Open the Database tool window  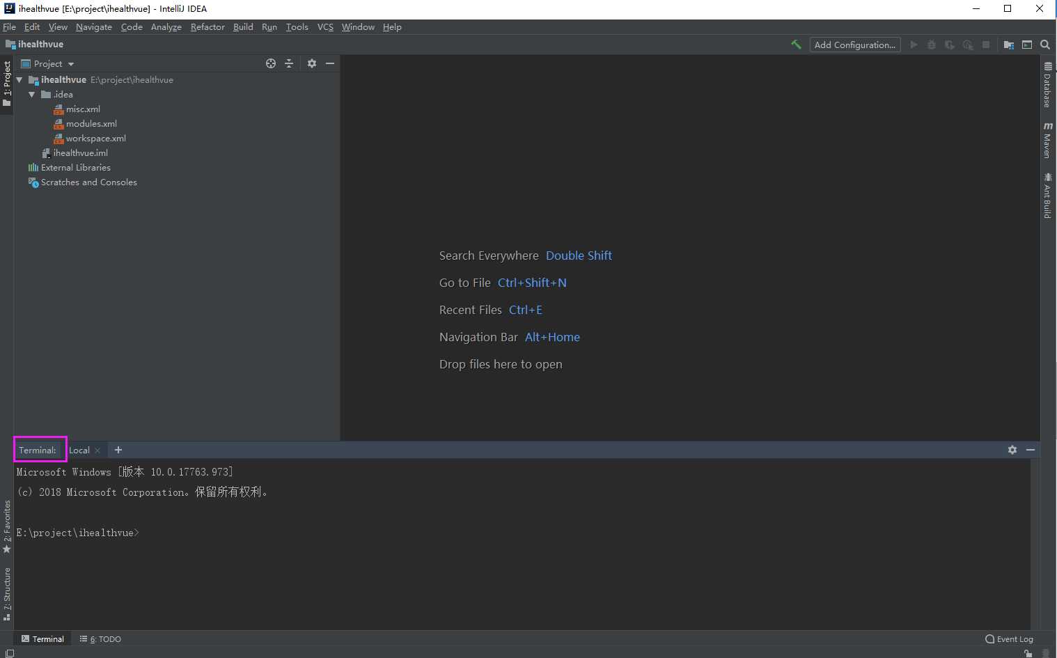(x=1047, y=85)
